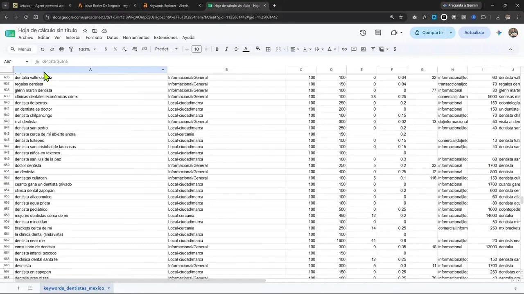Open the Formato menu
The width and height of the screenshot is (524, 294).
[94, 38]
